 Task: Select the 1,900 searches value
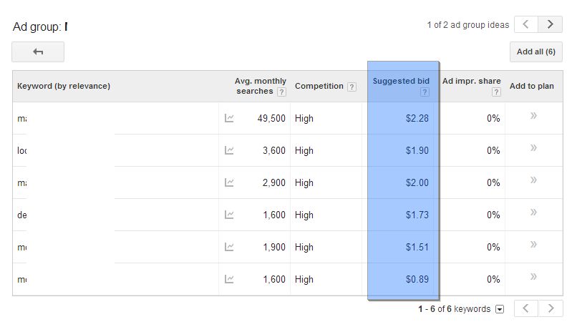(274, 247)
